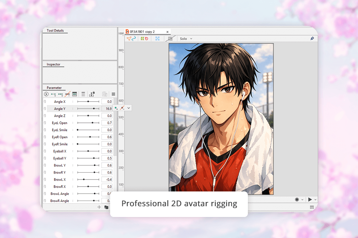Click the Angle X value field
The height and width of the screenshot is (238, 358).
pos(107,101)
